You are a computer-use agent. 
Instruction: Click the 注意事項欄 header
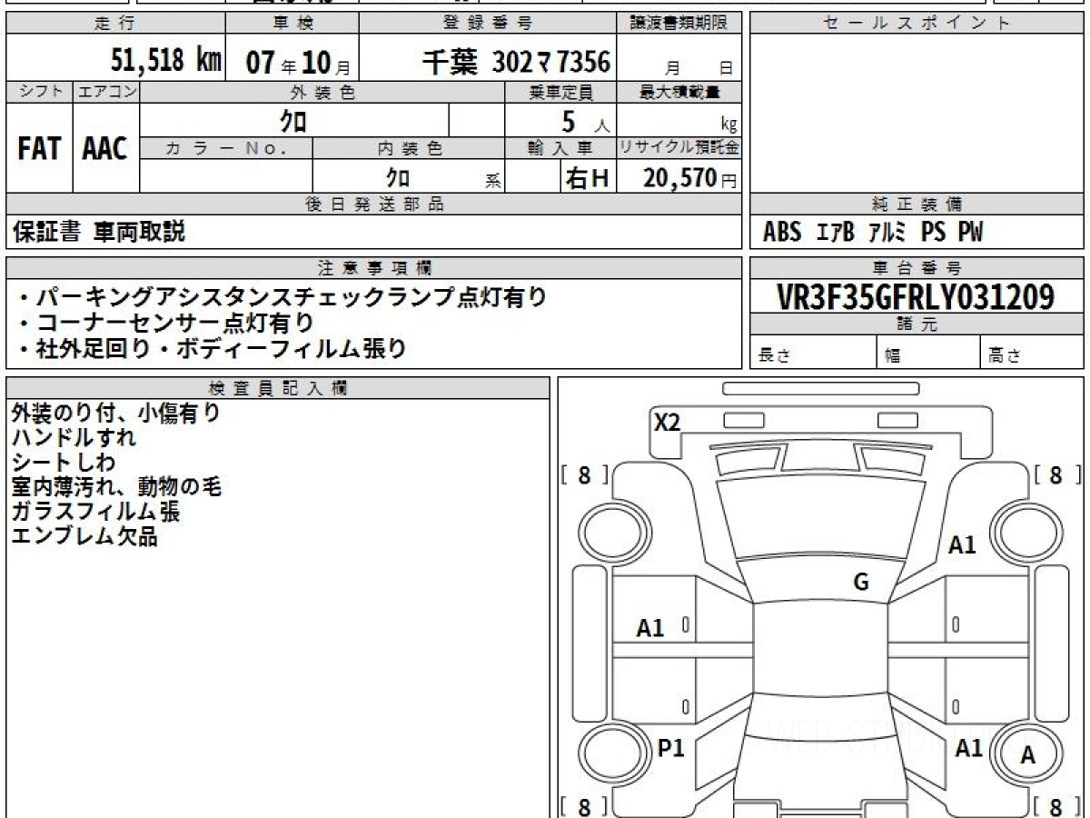tap(373, 268)
